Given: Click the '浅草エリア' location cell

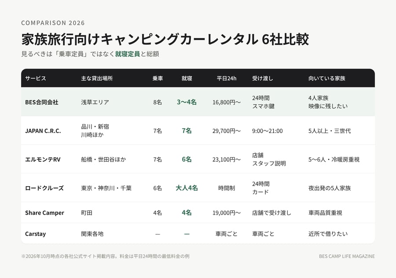Looking at the screenshot, I should click(x=95, y=102).
